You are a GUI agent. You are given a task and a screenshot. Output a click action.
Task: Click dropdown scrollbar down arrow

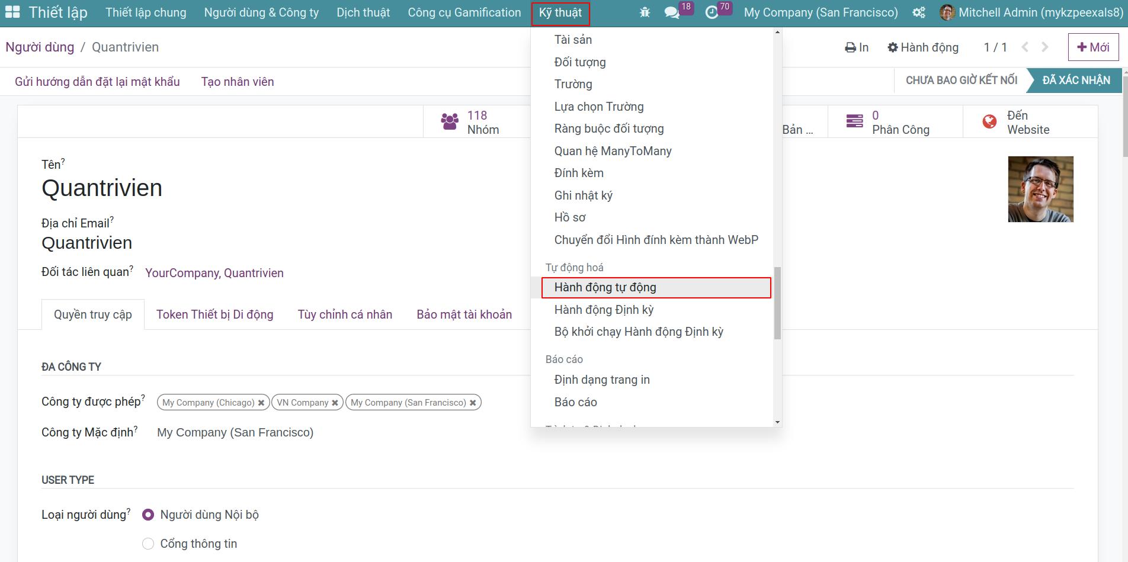[x=777, y=422]
